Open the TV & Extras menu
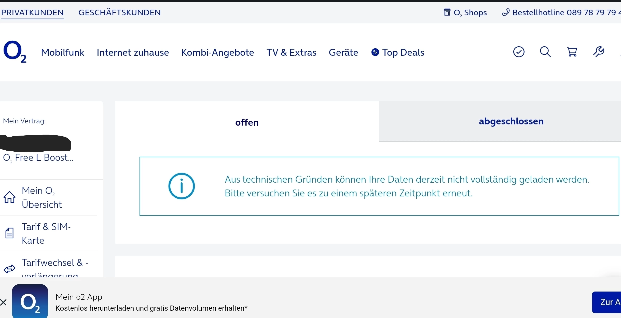The width and height of the screenshot is (621, 318). [x=291, y=52]
